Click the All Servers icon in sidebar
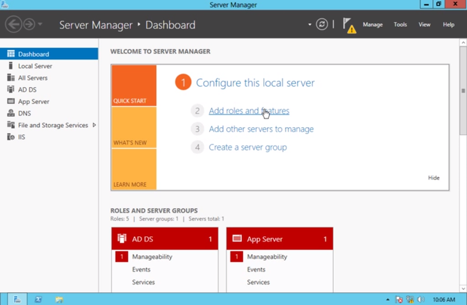This screenshot has width=467, height=305. 11,78
